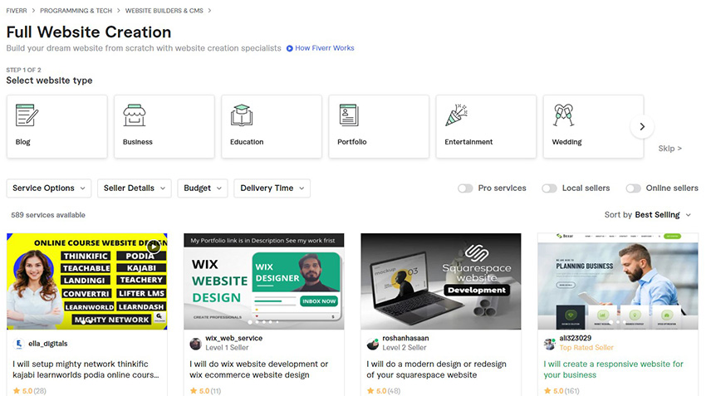The height and width of the screenshot is (396, 706).
Task: Open ella_digitals seller name link
Action: (x=47, y=344)
